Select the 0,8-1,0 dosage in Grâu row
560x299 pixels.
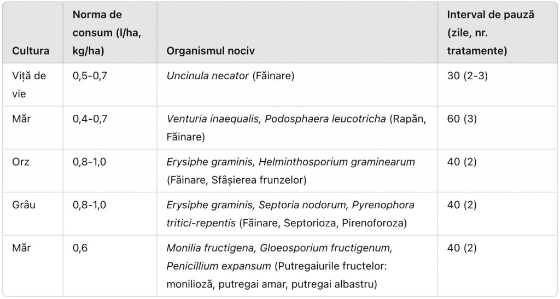90,205
